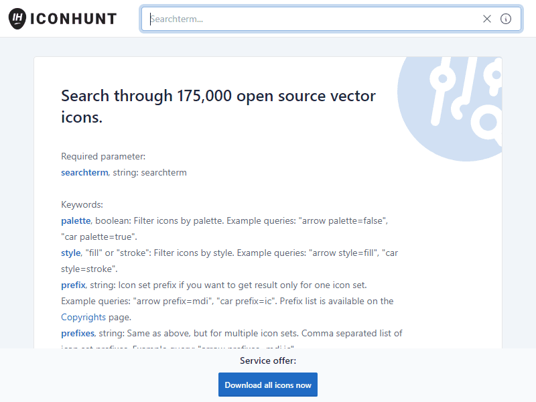Click the 'prefix' keyword term
This screenshot has width=536, height=402.
73,285
